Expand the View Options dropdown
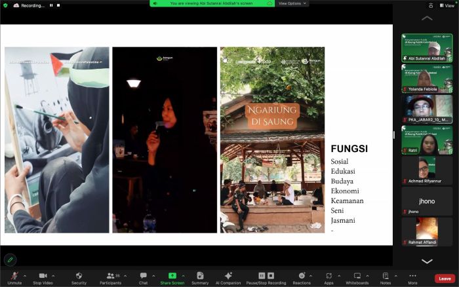Image resolution: width=459 pixels, height=287 pixels. pyautogui.click(x=292, y=3)
